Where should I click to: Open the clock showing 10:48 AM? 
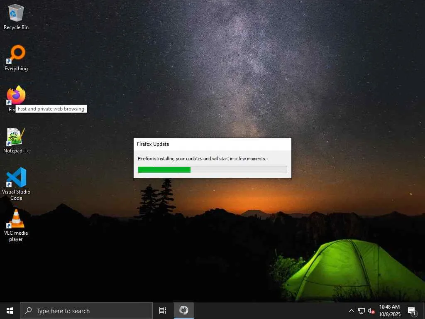[x=389, y=311]
